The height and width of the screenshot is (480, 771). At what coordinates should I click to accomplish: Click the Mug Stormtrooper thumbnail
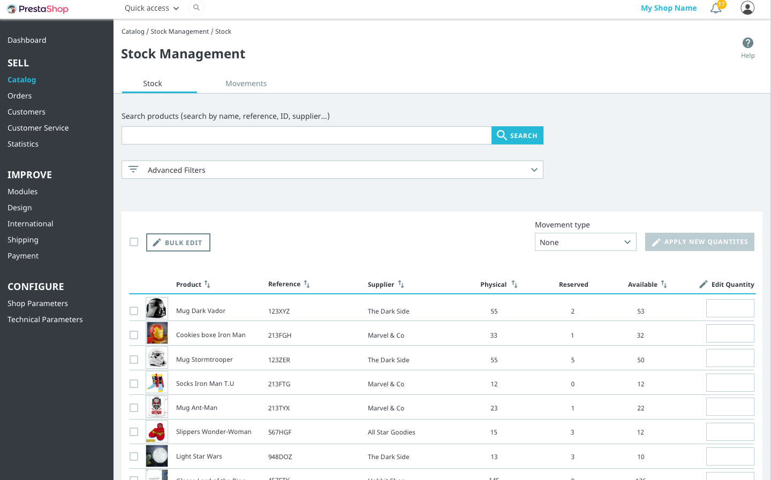(x=157, y=357)
